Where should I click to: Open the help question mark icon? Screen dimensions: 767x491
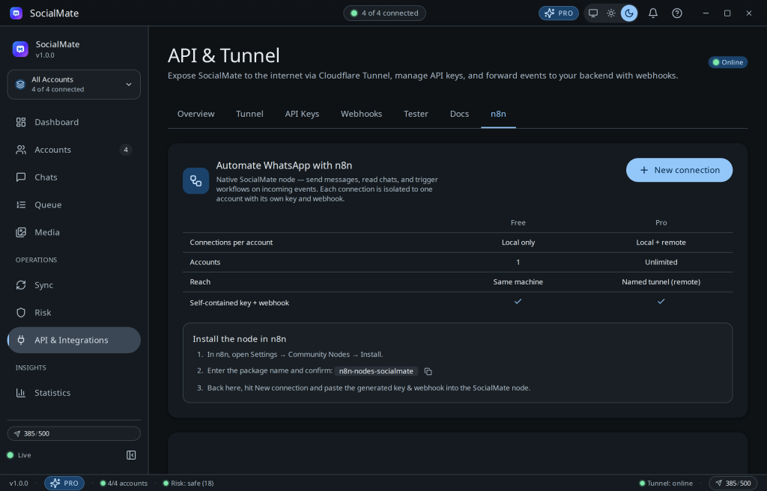pos(677,13)
